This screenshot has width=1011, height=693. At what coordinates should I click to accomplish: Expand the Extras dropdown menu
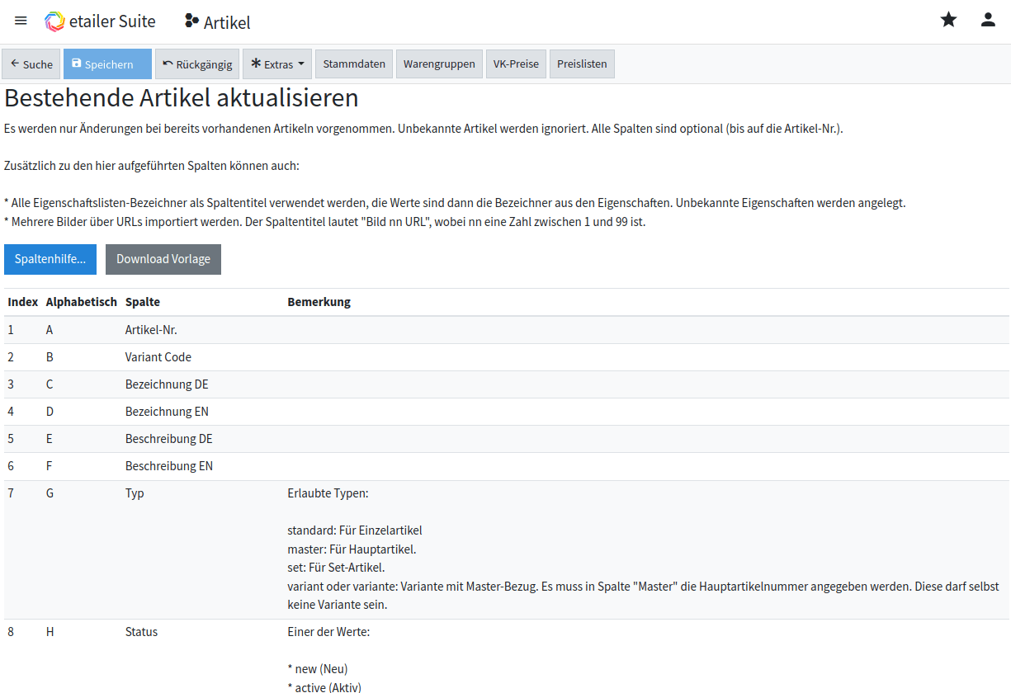pyautogui.click(x=277, y=64)
